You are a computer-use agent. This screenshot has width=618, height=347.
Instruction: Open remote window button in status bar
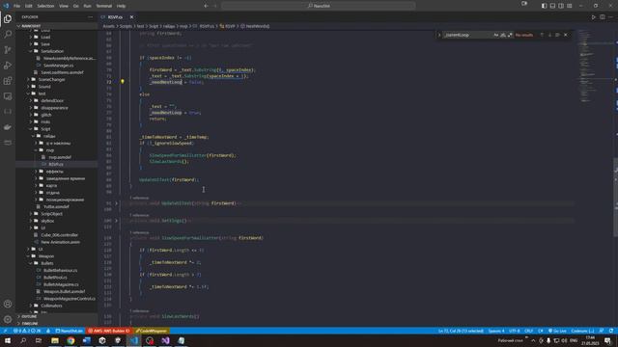point(5,331)
